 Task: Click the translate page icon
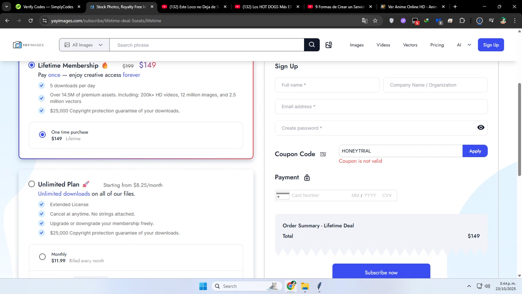365,21
